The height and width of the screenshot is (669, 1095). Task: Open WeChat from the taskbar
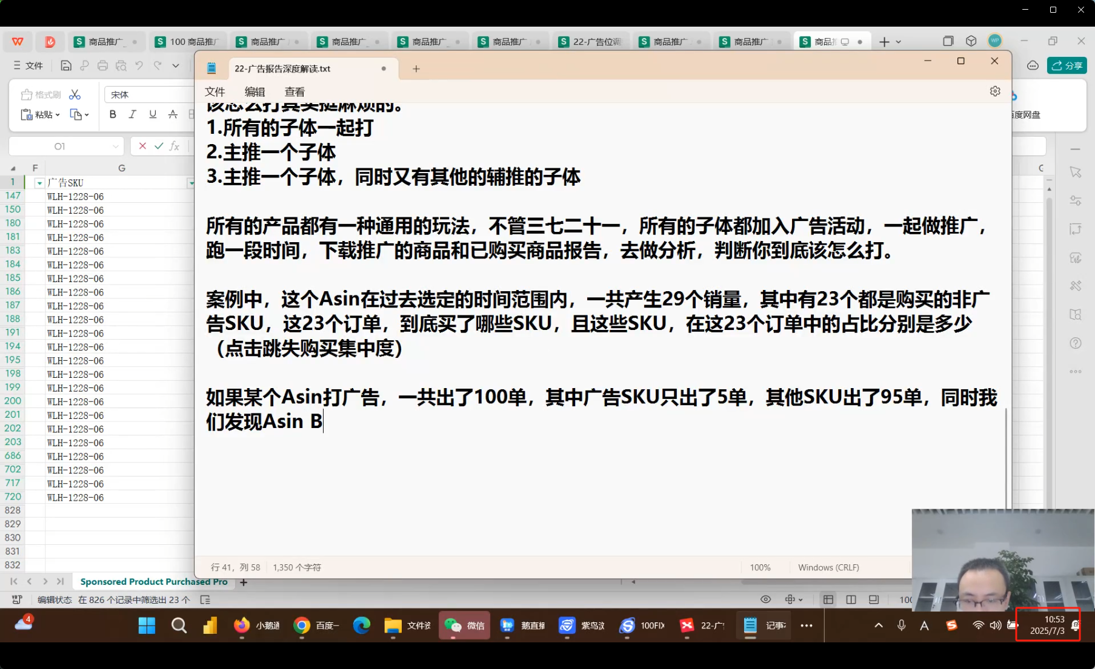(464, 625)
